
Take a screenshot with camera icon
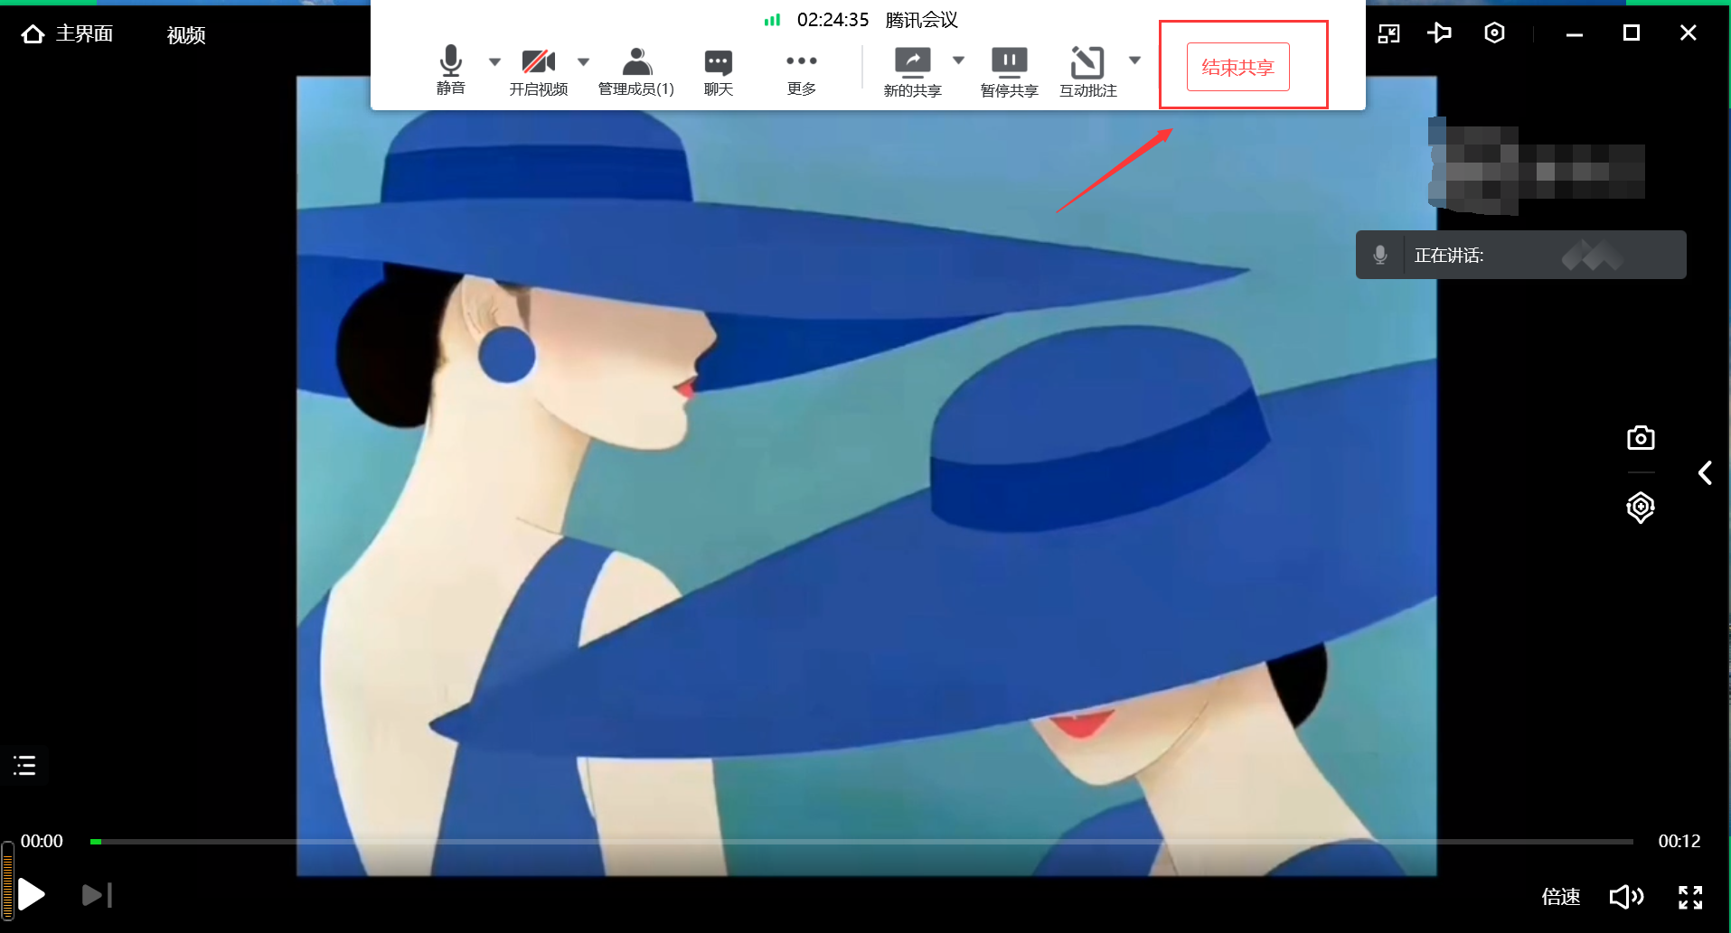tap(1641, 438)
